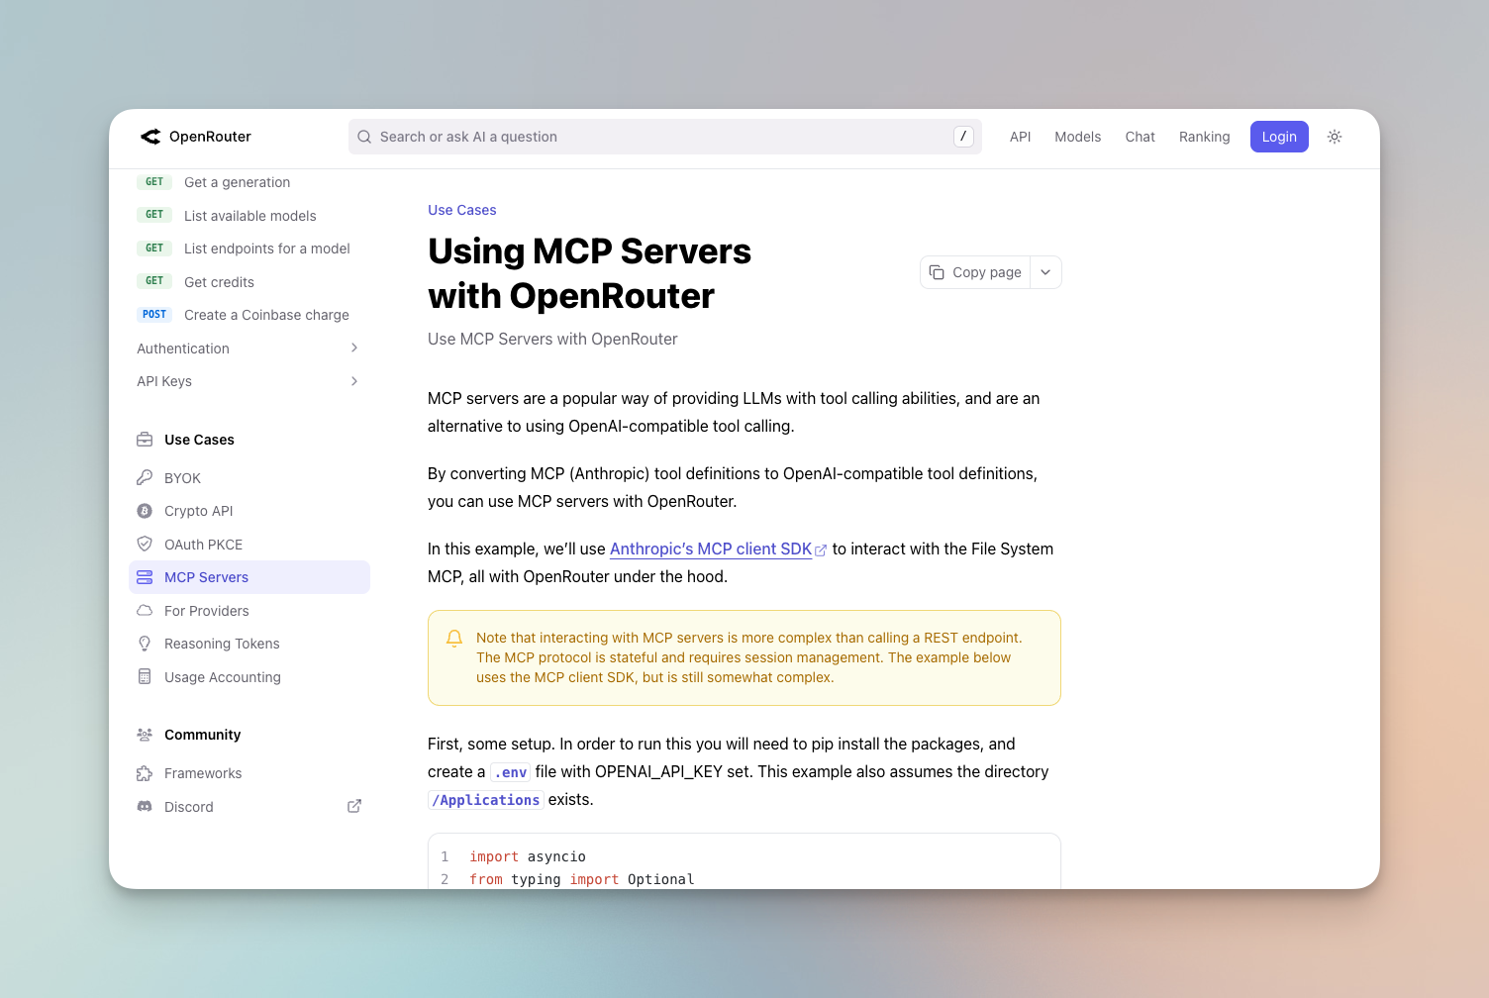The width and height of the screenshot is (1489, 998).
Task: Click the copy icon in Copy page
Action: (937, 272)
